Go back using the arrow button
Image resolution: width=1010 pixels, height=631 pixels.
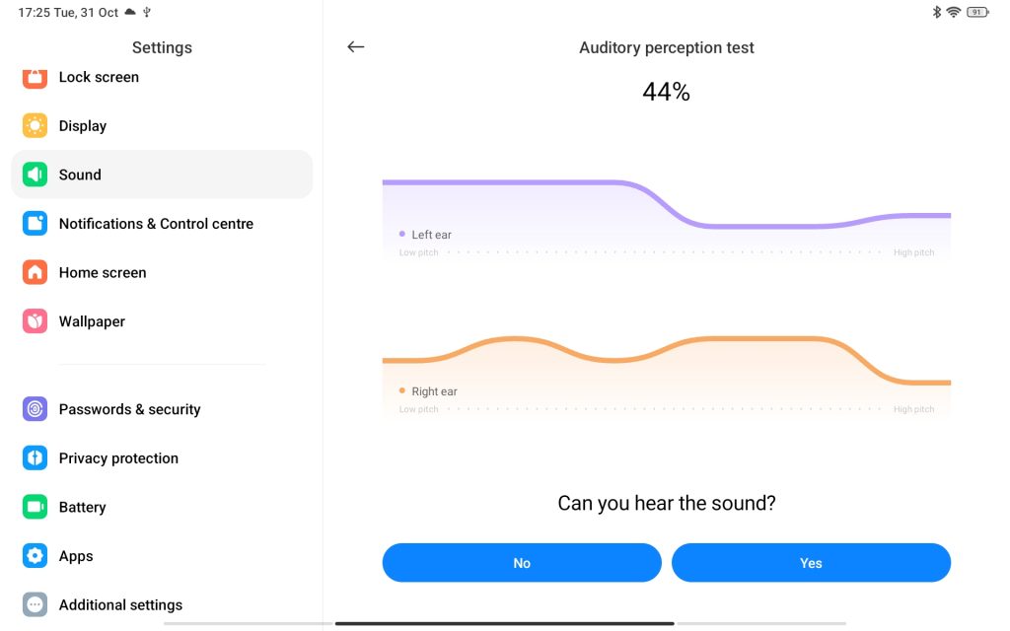pos(356,47)
